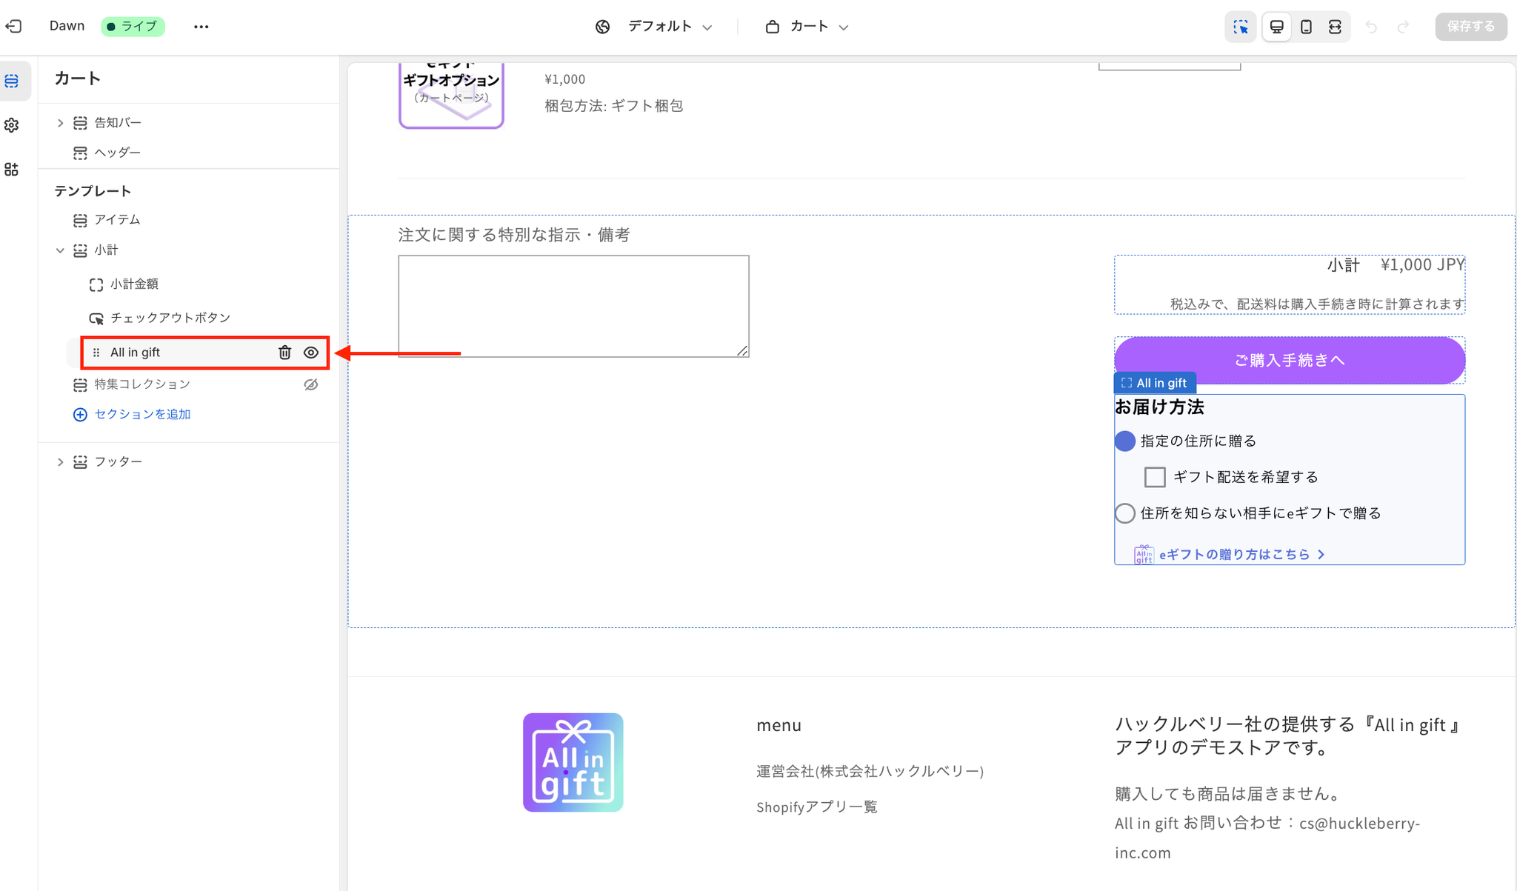Open the three-dot more actions menu

pyautogui.click(x=201, y=27)
